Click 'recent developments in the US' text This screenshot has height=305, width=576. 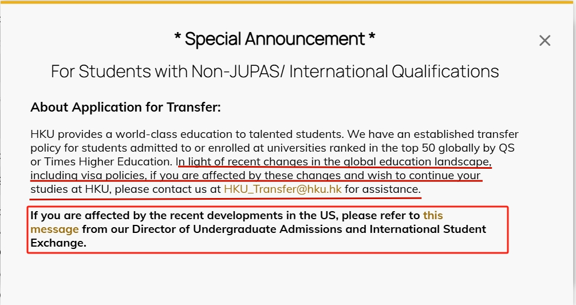tap(251, 215)
